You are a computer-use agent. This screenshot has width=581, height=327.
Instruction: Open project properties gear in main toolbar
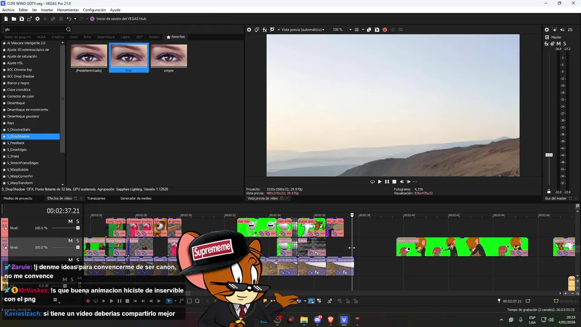[x=38, y=19]
